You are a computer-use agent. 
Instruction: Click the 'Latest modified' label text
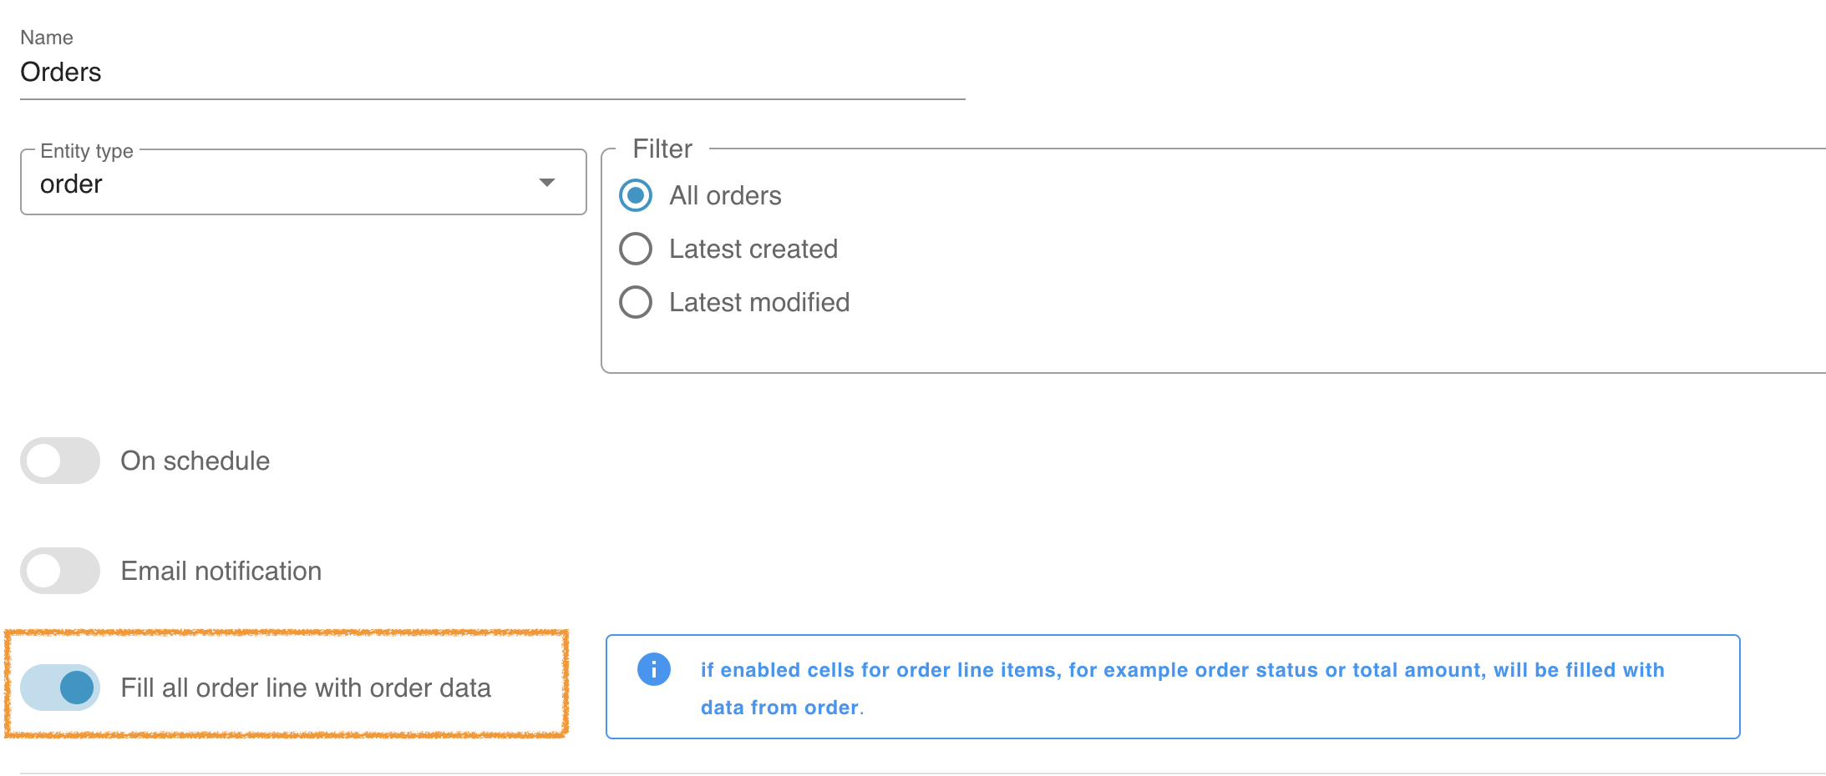758,302
